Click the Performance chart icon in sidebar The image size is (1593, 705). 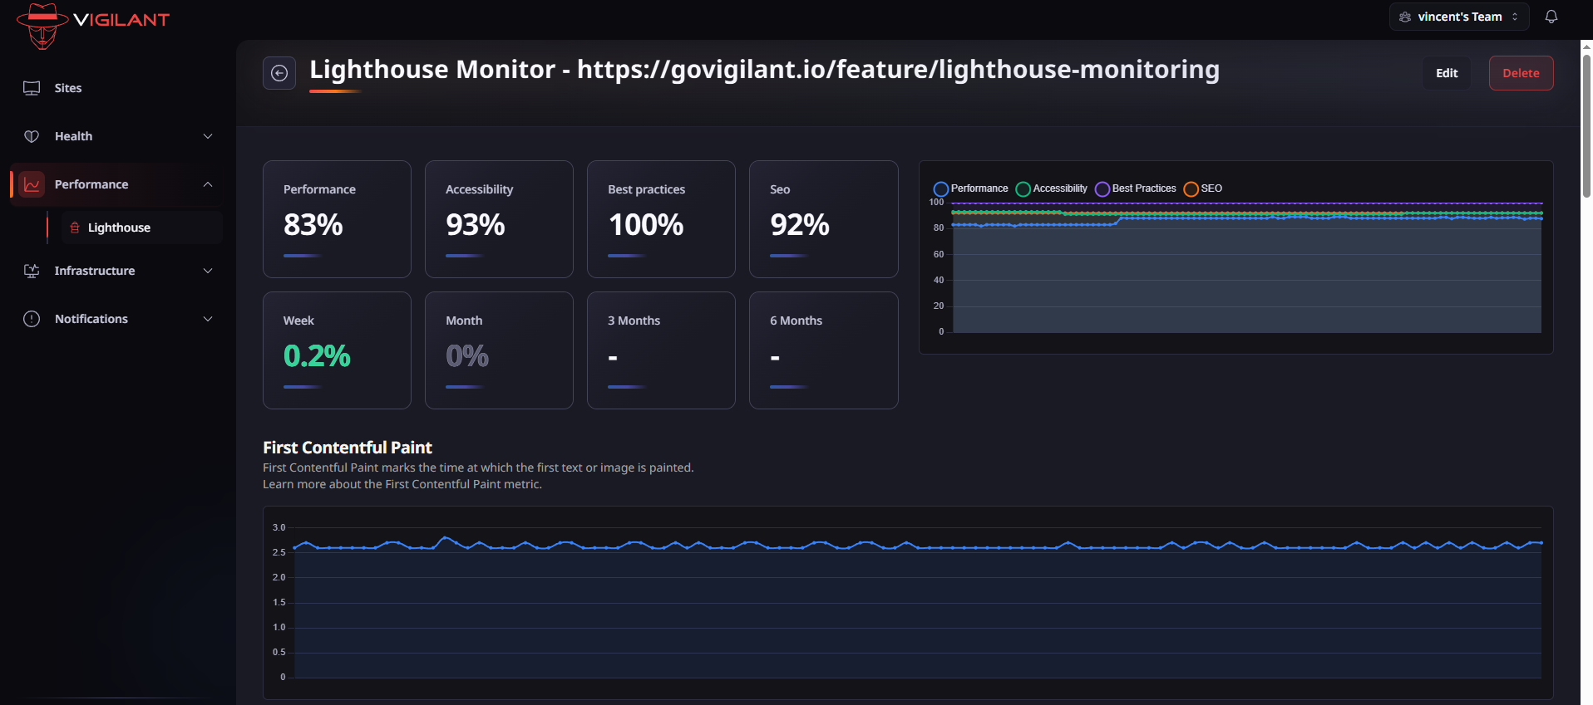coord(32,184)
